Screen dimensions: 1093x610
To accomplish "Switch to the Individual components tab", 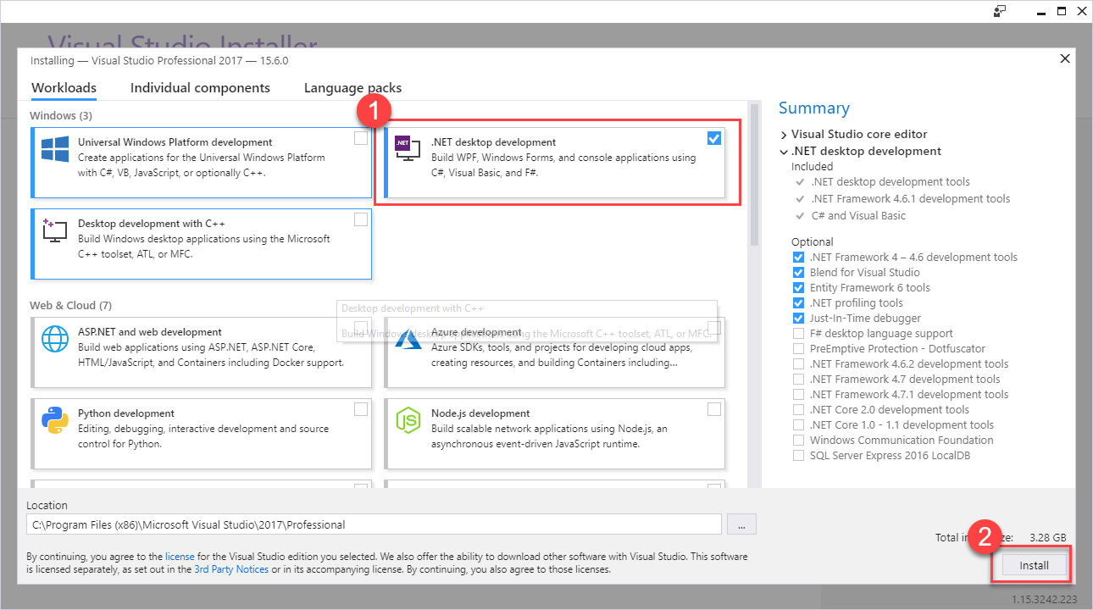I will [200, 87].
